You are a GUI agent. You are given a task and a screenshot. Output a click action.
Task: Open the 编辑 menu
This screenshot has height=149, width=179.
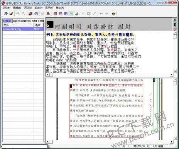[x=17, y=8]
